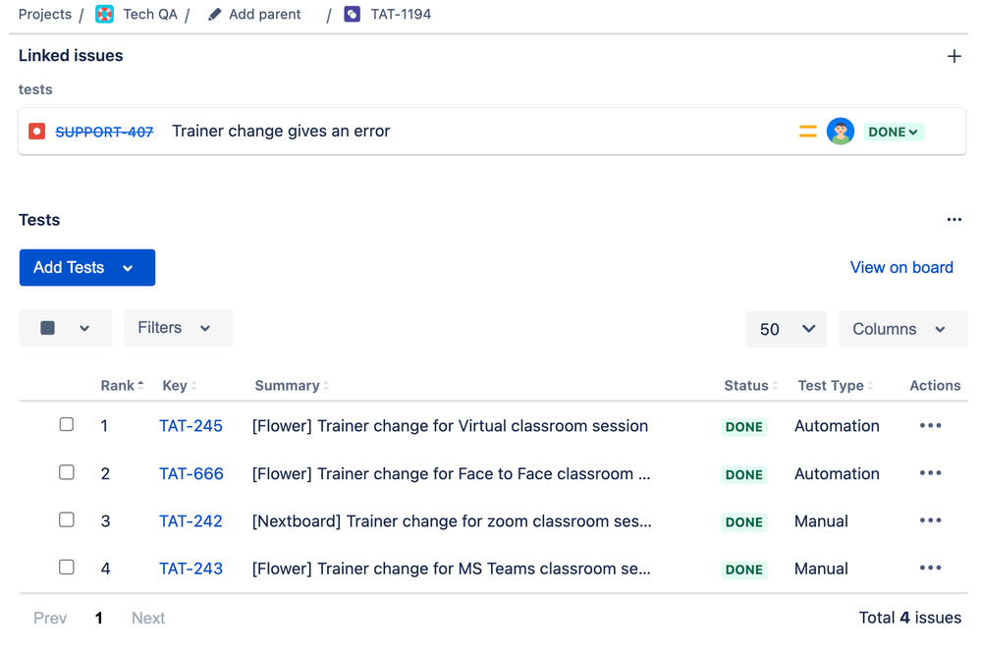Expand the bulk selection chevron
This screenshot has width=981, height=649.
pos(84,328)
